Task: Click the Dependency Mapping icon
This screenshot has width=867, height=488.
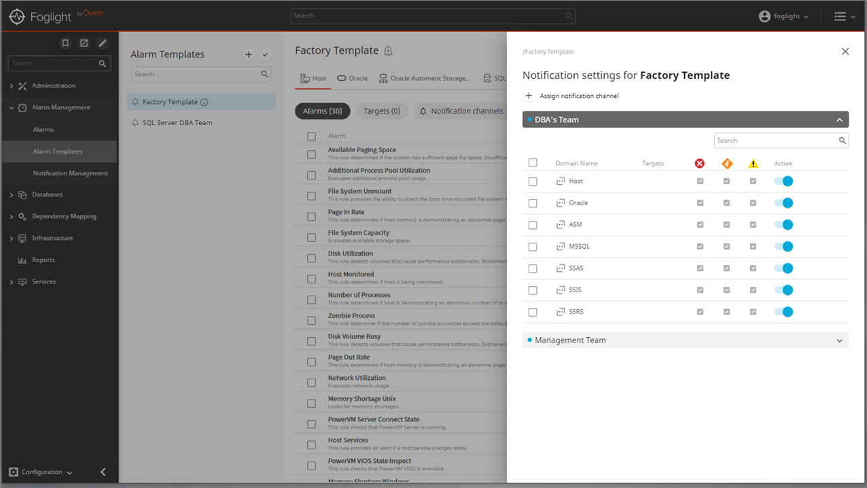Action: click(22, 216)
